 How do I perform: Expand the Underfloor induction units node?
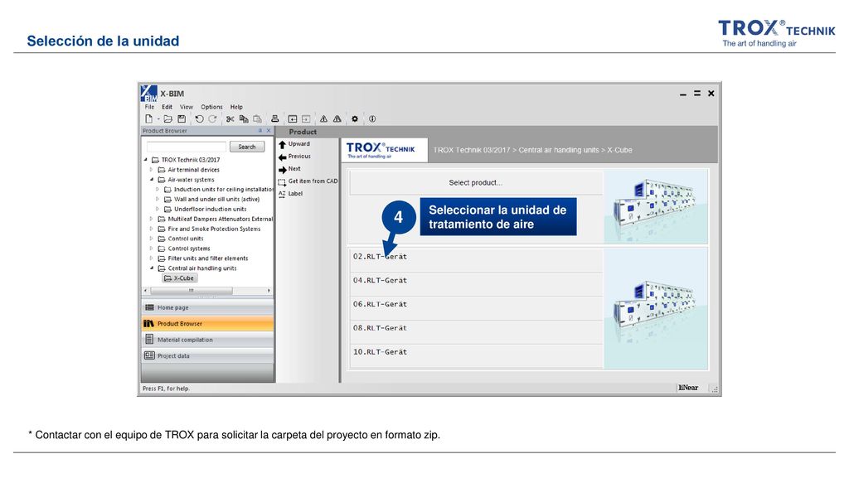[x=158, y=210]
